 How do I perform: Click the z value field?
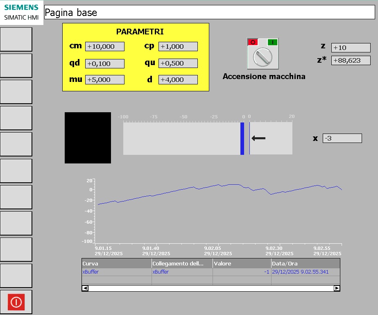(351, 48)
